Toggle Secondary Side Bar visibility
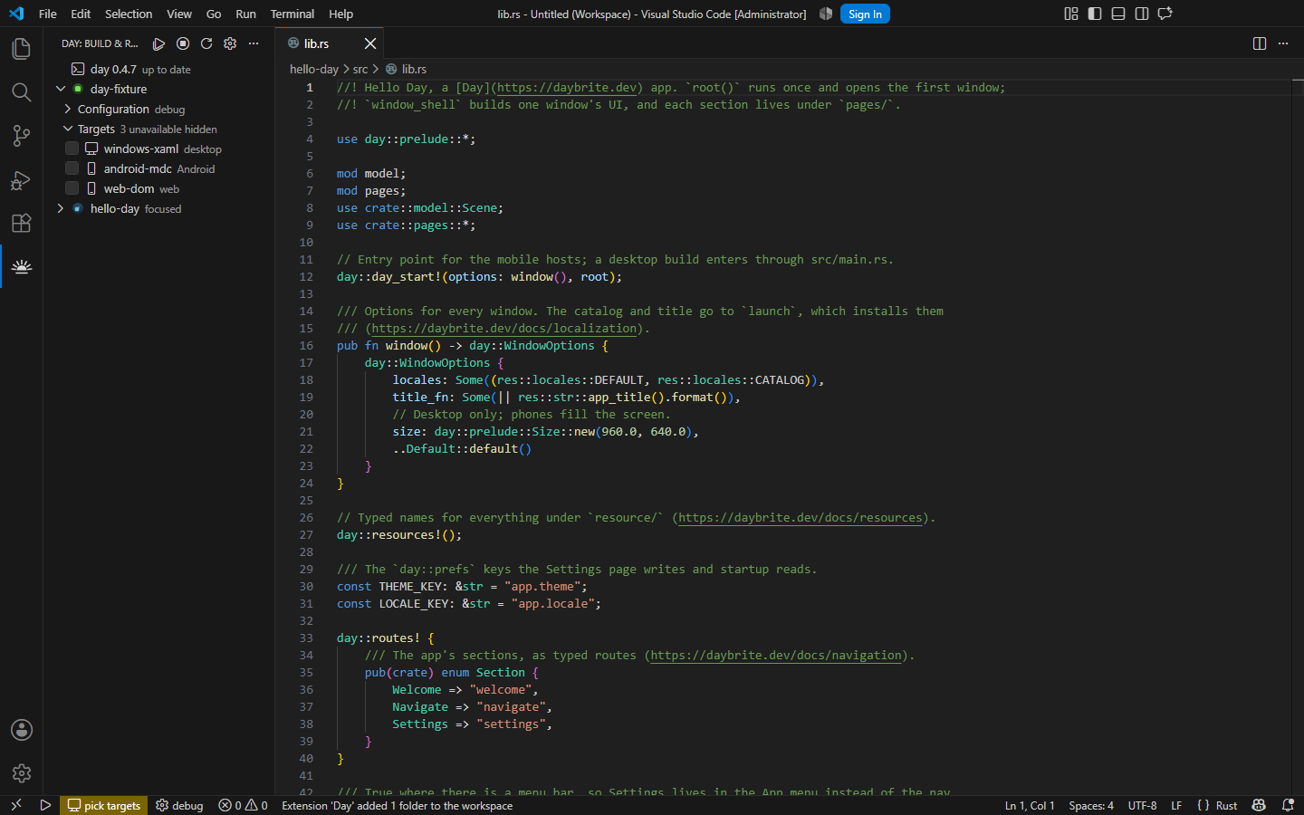This screenshot has width=1304, height=815. (x=1142, y=14)
